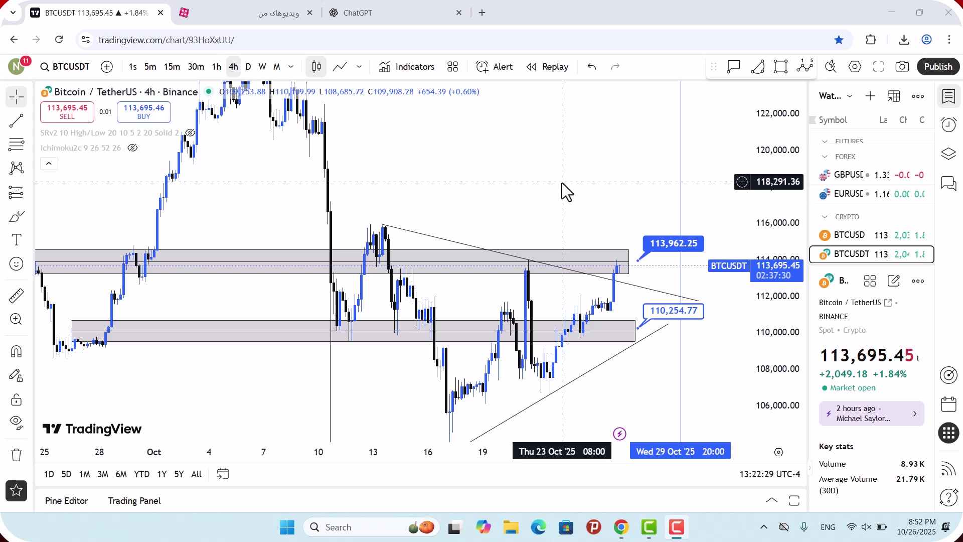
Task: Add symbol to compare with plus icon
Action: [107, 67]
